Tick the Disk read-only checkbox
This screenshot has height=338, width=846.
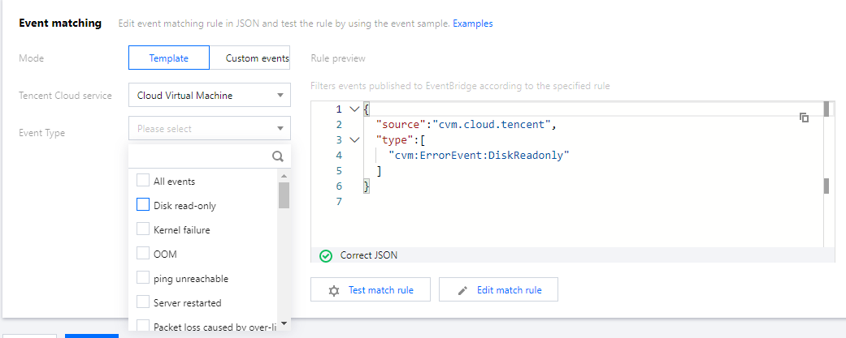tap(143, 205)
